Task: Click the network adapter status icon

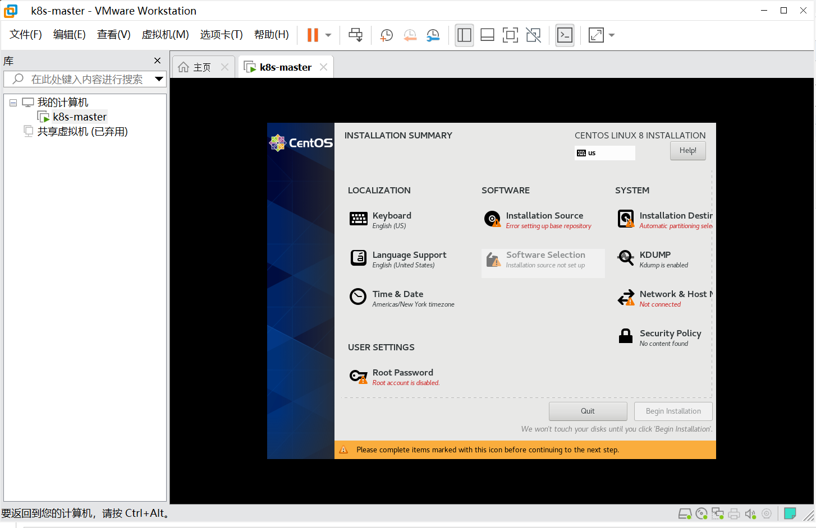Action: click(x=718, y=513)
